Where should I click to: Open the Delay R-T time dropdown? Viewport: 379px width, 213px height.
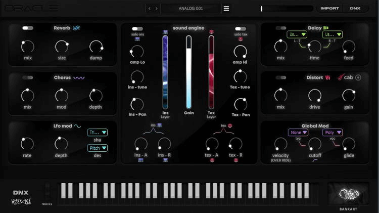coord(333,34)
